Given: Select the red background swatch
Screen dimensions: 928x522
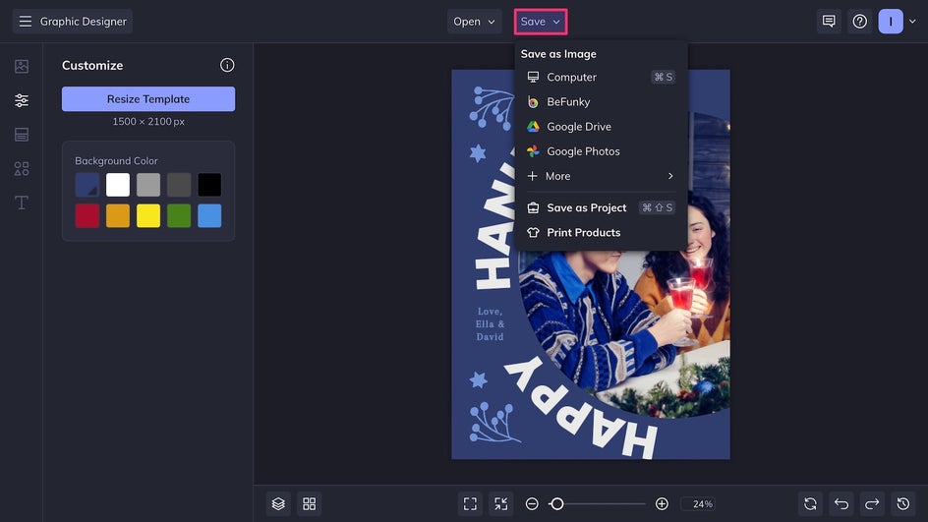Looking at the screenshot, I should (x=87, y=215).
